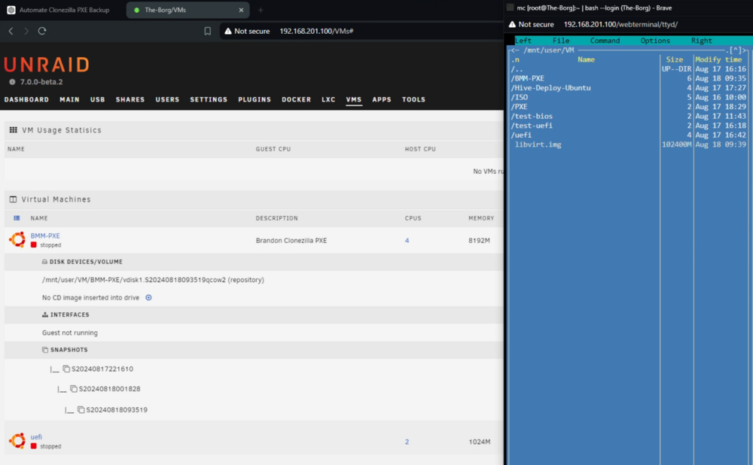753x465 pixels.
Task: Click the Not secure warning icon for 192.168.201.100/VMs
Action: tap(228, 31)
